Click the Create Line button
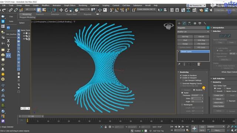Screen dimensions: 237x133 coord(218,95)
